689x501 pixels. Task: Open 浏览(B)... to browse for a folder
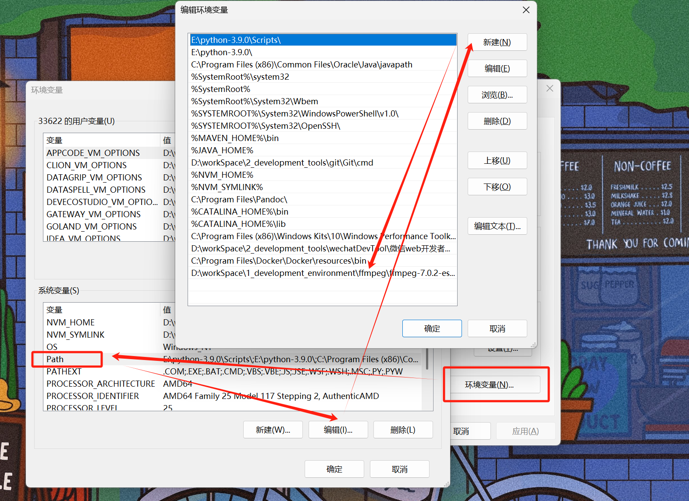tap(497, 95)
